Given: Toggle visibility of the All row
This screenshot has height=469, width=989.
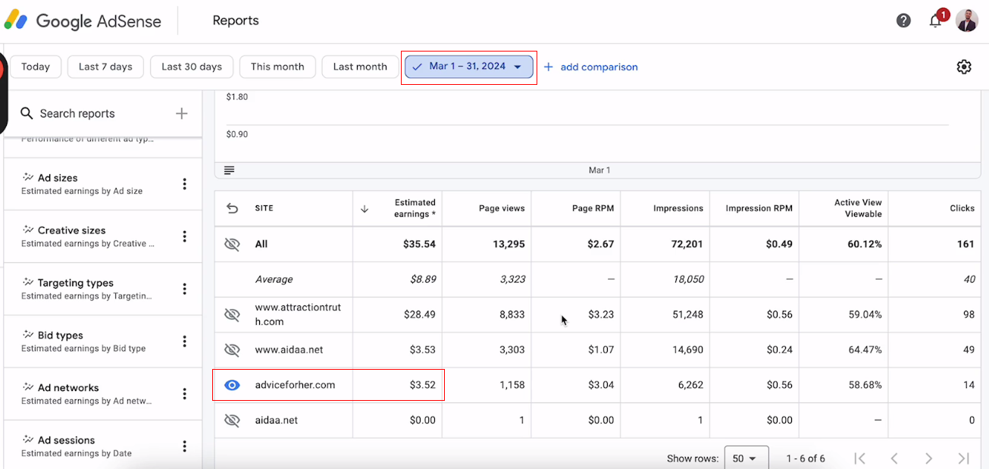Looking at the screenshot, I should point(232,244).
